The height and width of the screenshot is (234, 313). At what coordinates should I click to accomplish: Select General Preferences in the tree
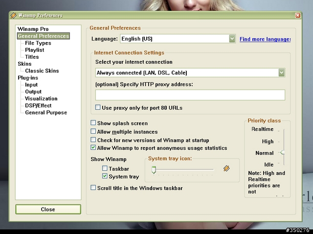44,36
